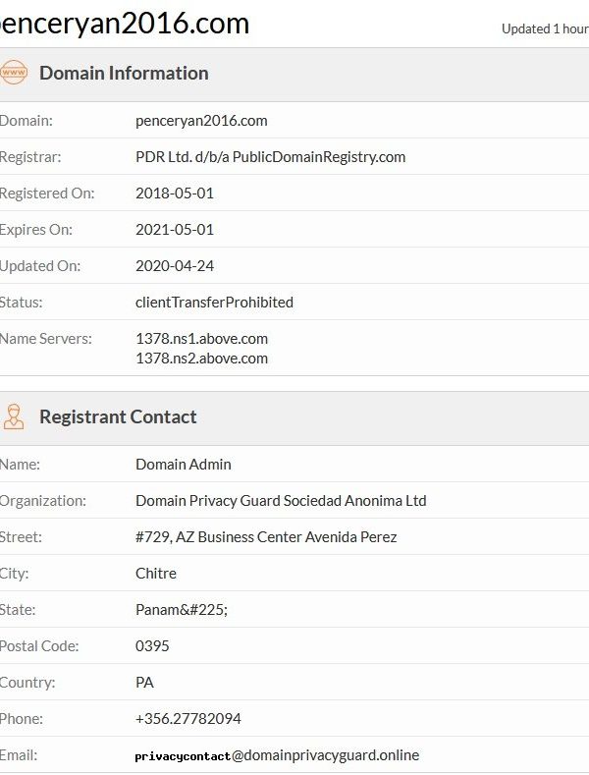Click the expiry date 2021-05-01

(x=174, y=230)
